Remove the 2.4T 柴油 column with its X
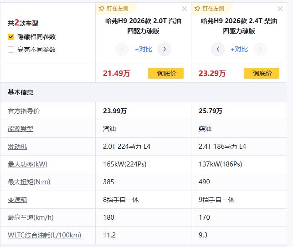The height and width of the screenshot is (247, 293). [280, 9]
